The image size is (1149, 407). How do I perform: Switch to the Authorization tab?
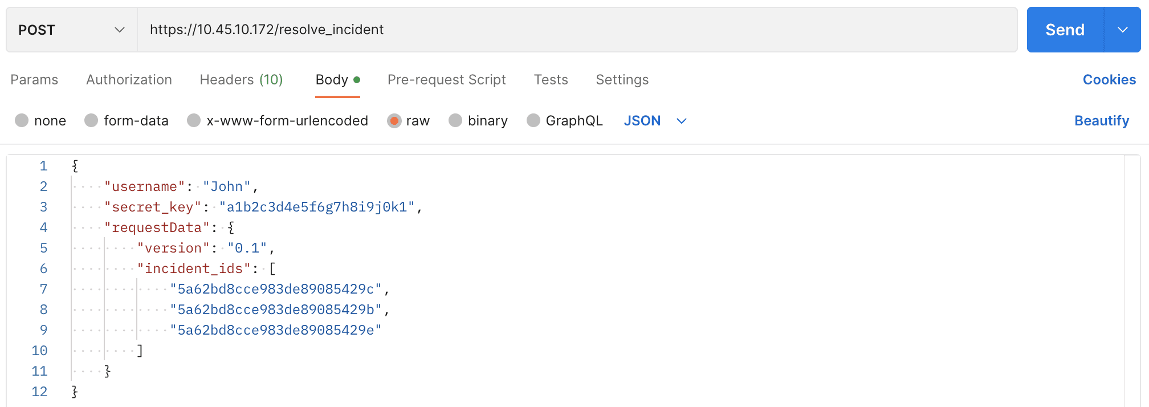129,80
